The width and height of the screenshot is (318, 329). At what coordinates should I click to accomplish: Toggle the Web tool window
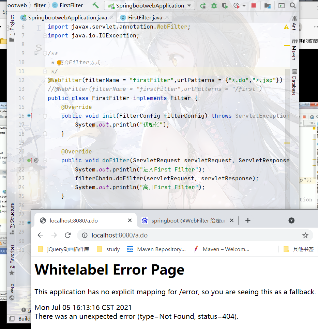12,292
